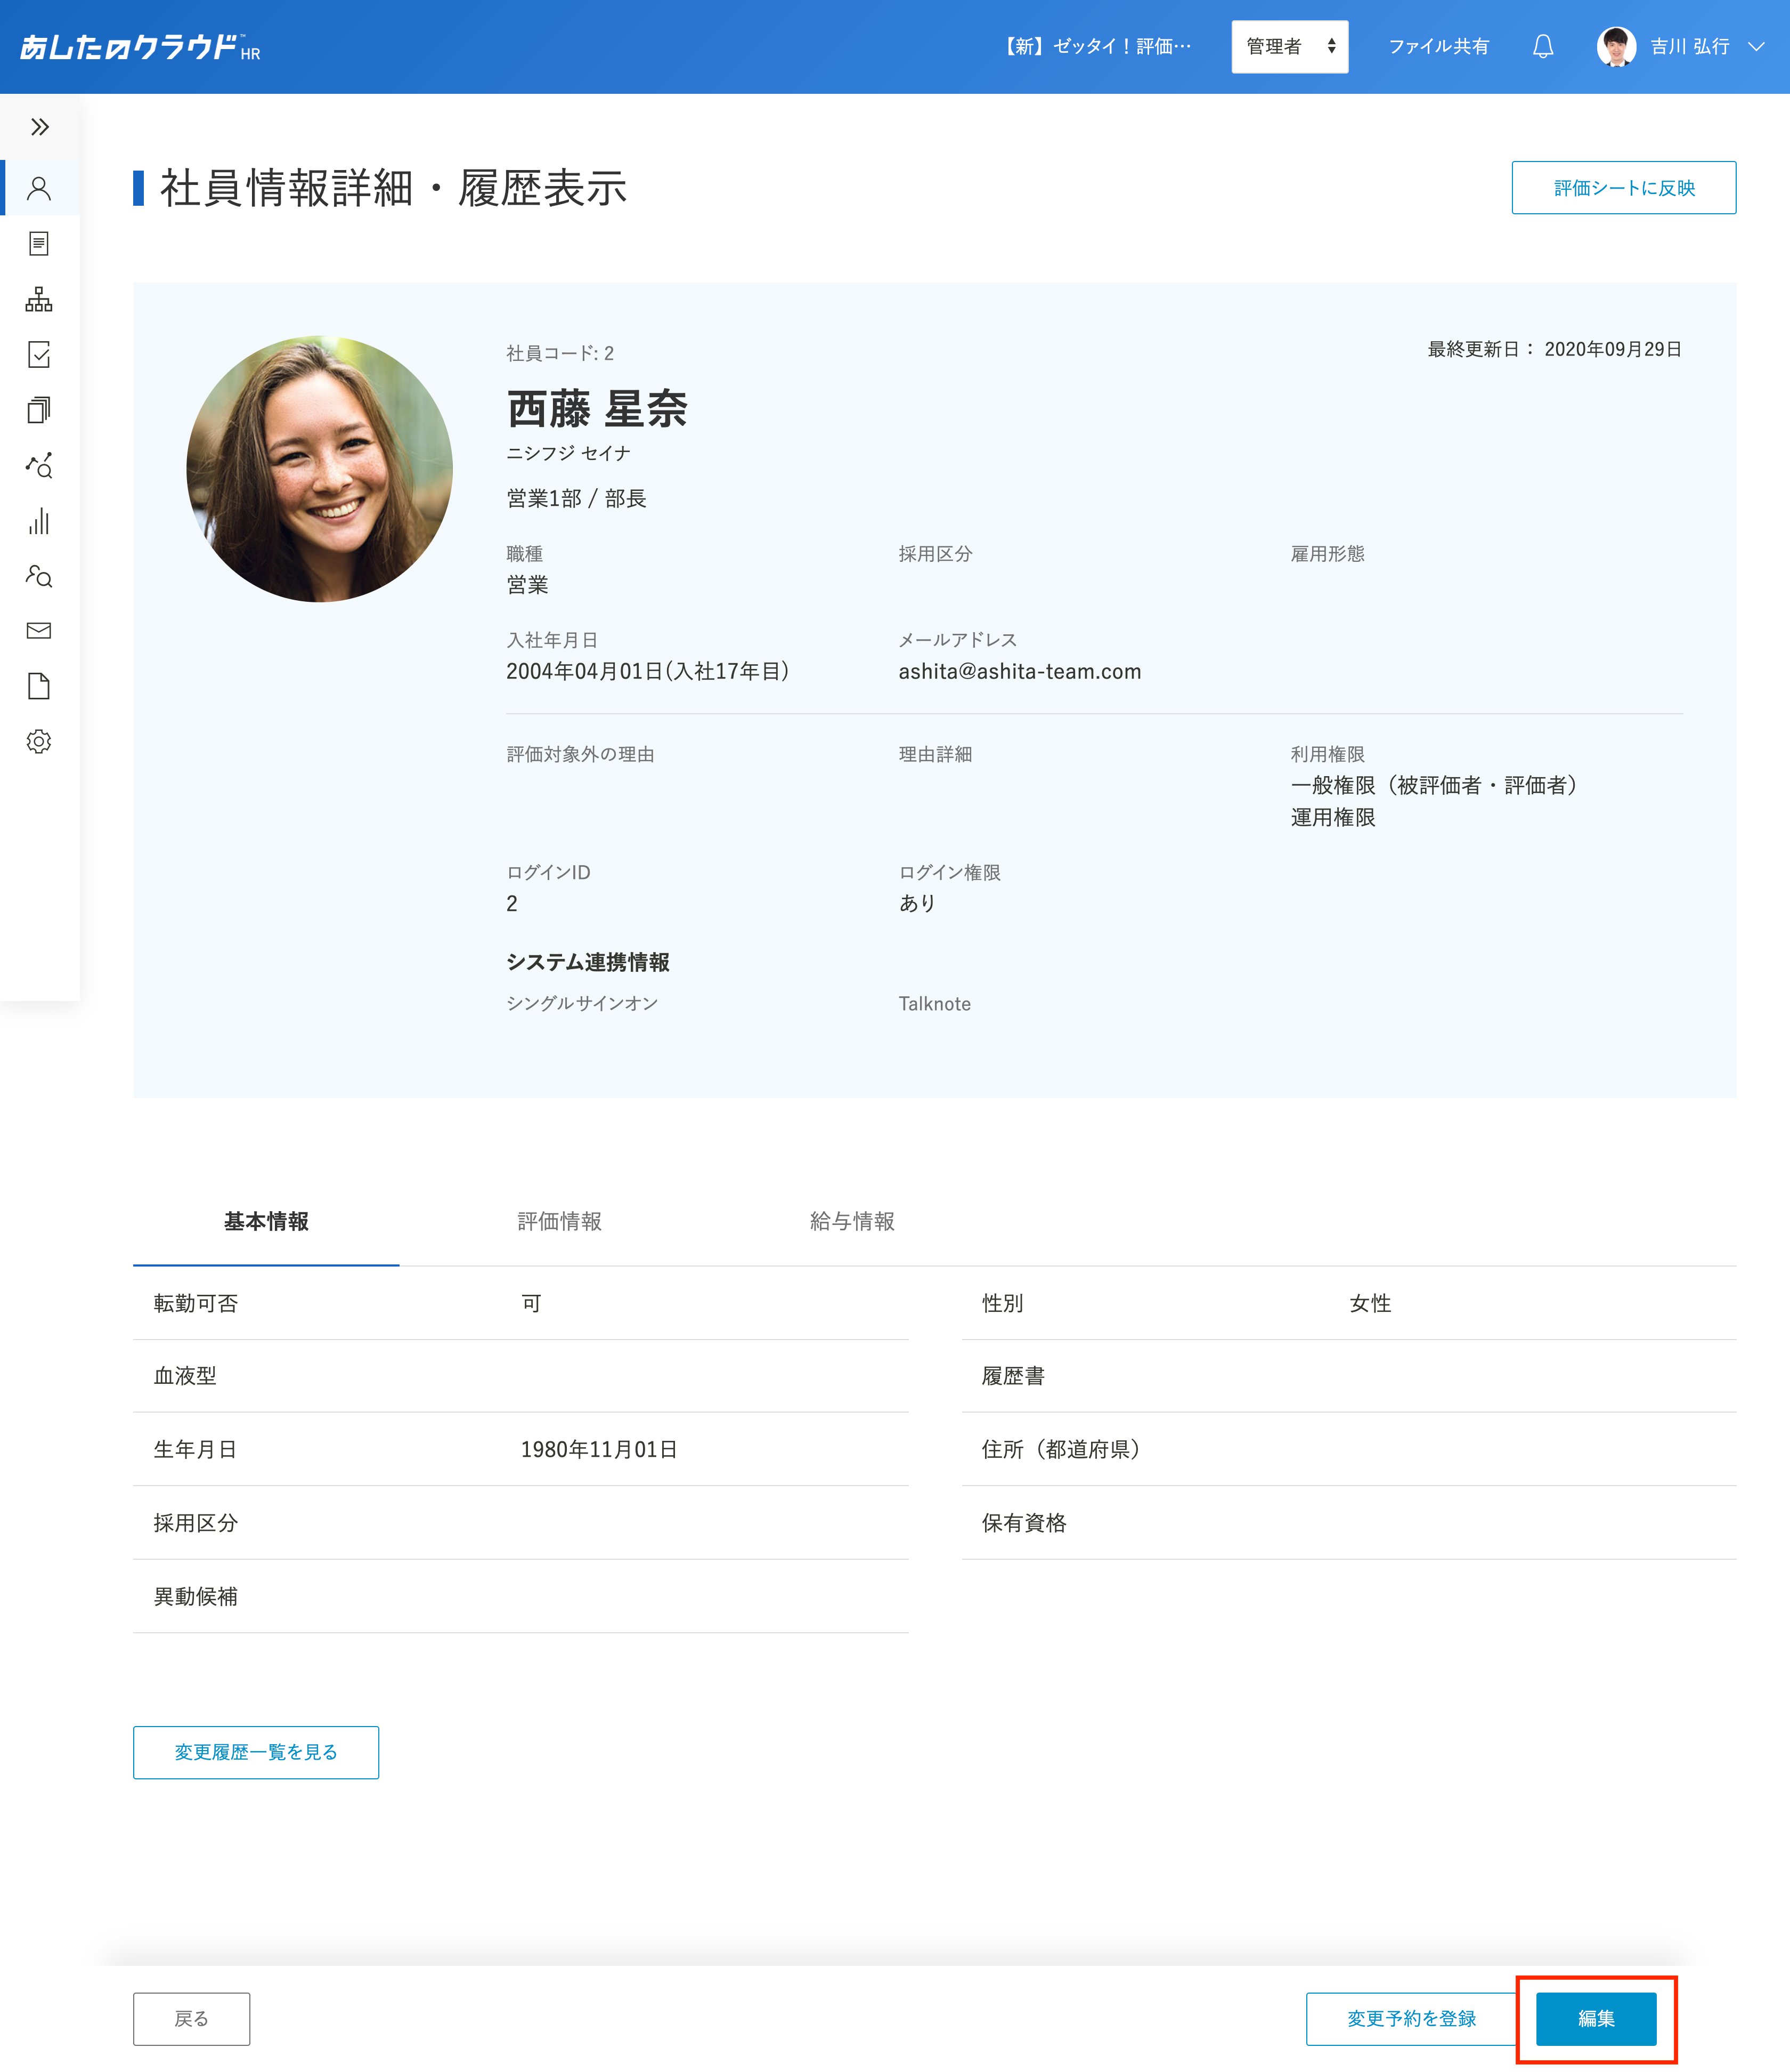The image size is (1790, 2072).
Task: Click the 履歴書 row label
Action: pyautogui.click(x=1012, y=1376)
